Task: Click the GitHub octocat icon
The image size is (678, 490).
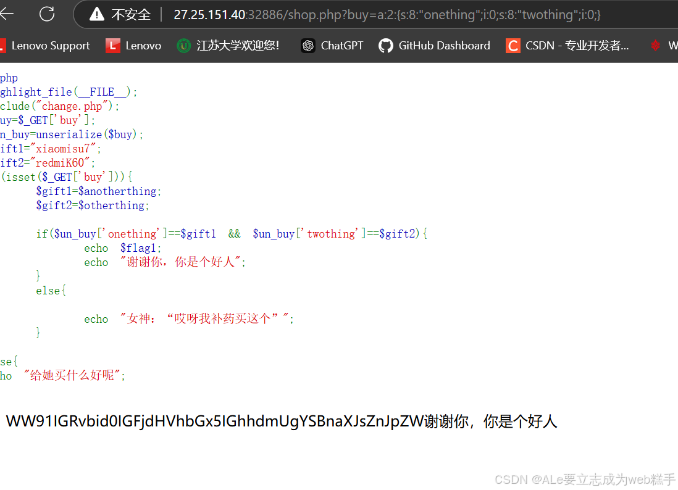Action: click(386, 46)
